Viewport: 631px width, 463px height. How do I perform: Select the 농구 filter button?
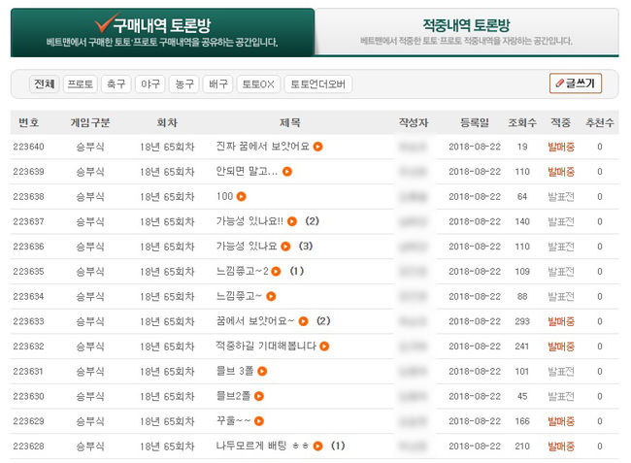pos(183,84)
